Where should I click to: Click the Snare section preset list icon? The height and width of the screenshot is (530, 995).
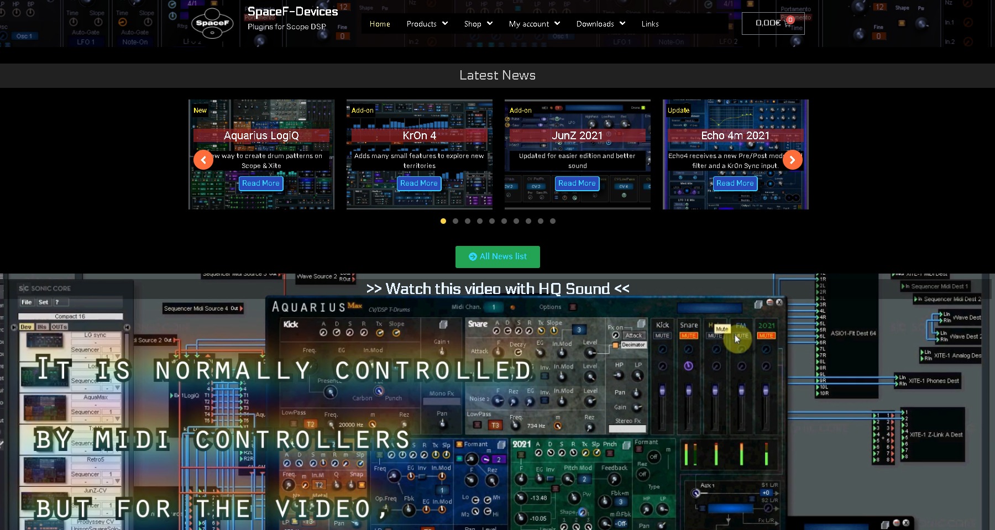641,323
